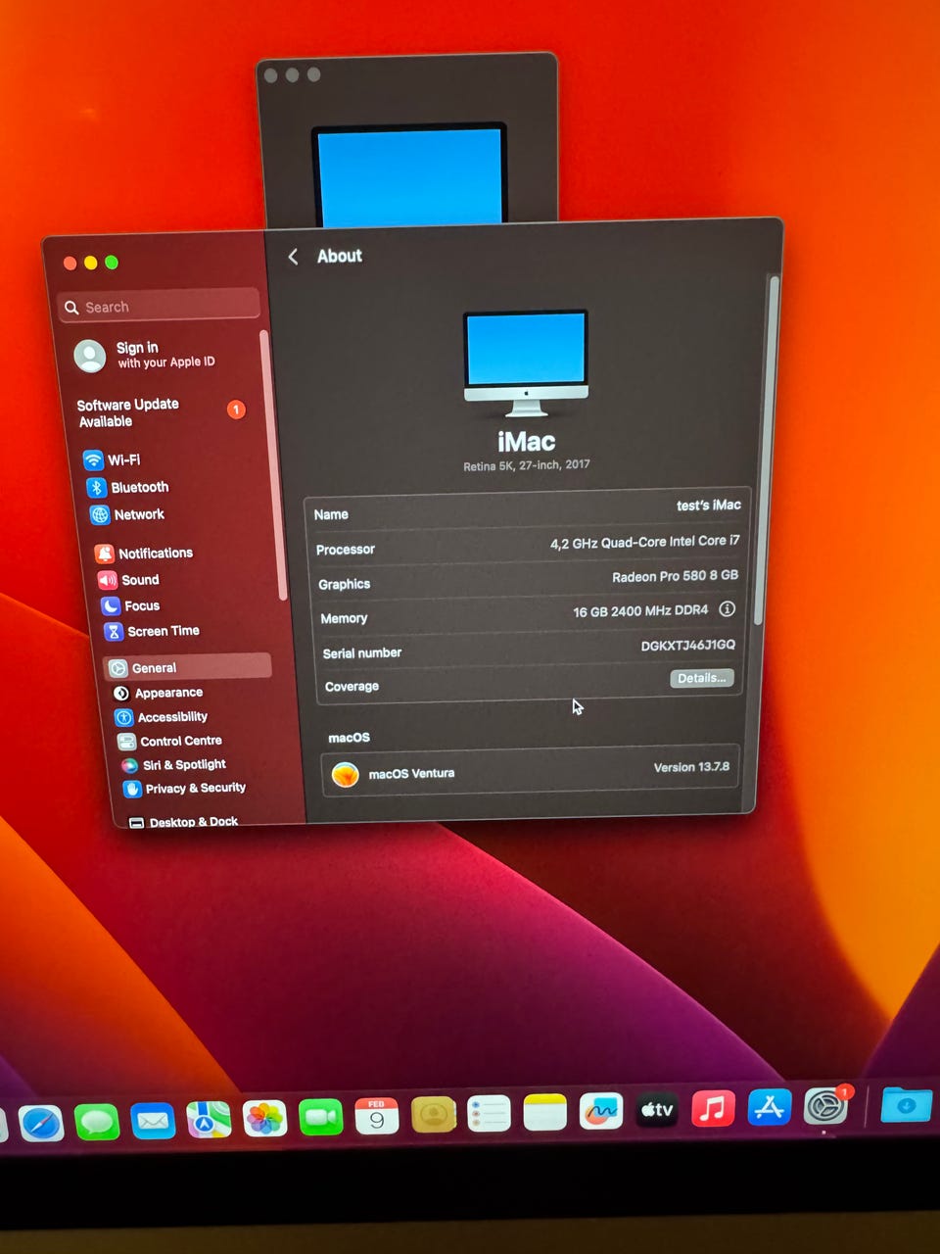
Task: Open Appearance settings in the sidebar
Action: (159, 693)
